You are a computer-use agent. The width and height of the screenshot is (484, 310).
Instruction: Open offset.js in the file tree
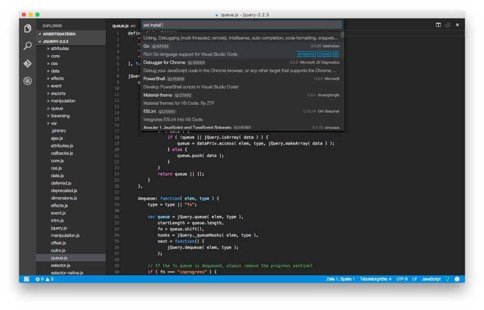click(71, 243)
